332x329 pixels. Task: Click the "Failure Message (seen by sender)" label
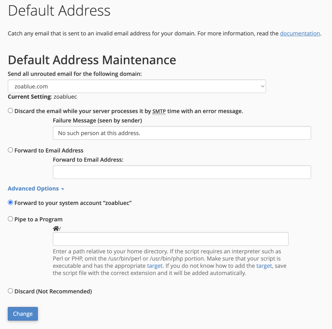[x=97, y=121]
